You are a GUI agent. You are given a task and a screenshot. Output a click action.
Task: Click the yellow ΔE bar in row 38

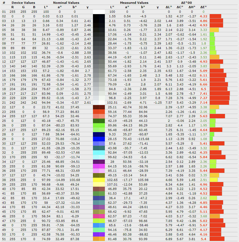pos(214,180)
